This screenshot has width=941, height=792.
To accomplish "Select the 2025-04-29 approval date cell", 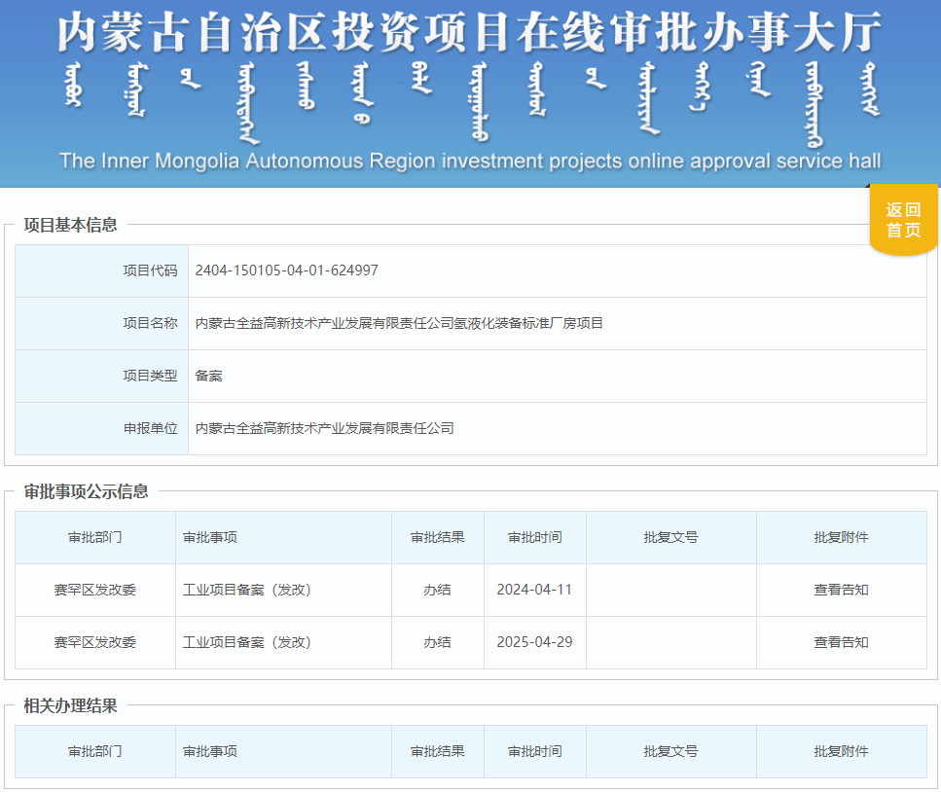I will (534, 642).
